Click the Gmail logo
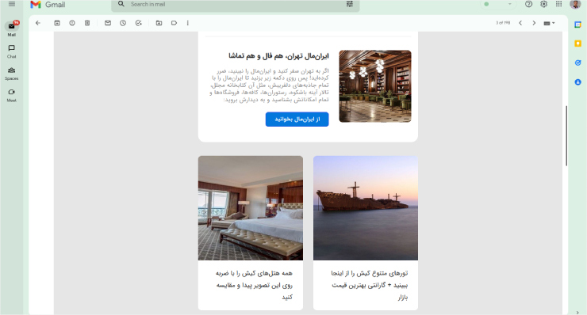The height and width of the screenshot is (315, 587). click(48, 5)
